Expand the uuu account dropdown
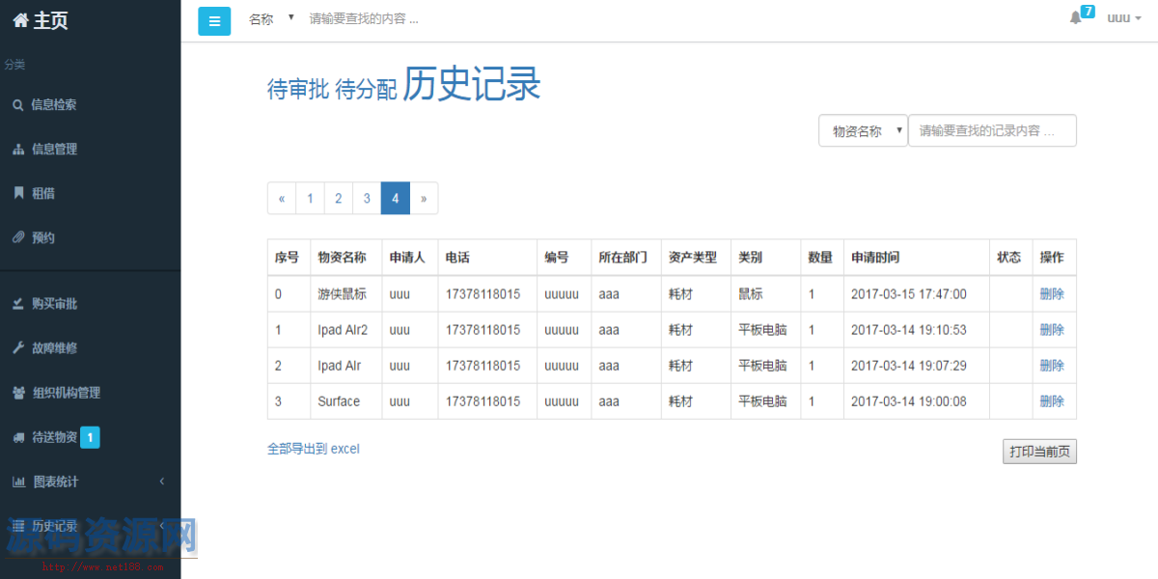The image size is (1158, 579). point(1122,18)
